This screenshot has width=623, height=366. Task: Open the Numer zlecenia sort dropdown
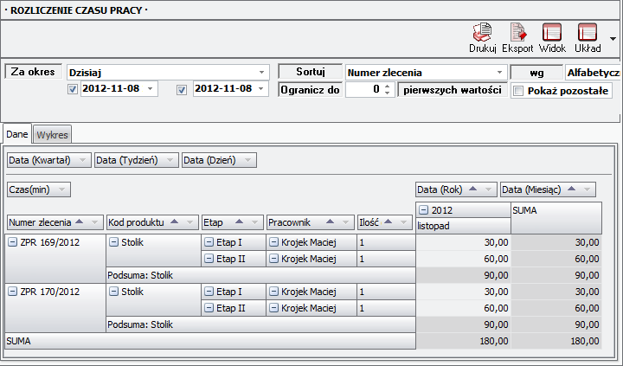click(499, 73)
